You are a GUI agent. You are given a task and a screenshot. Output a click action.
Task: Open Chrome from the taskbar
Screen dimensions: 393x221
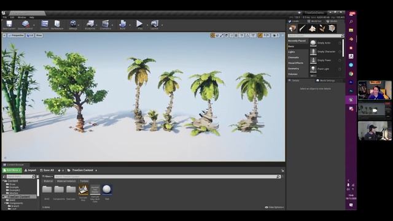point(351,74)
